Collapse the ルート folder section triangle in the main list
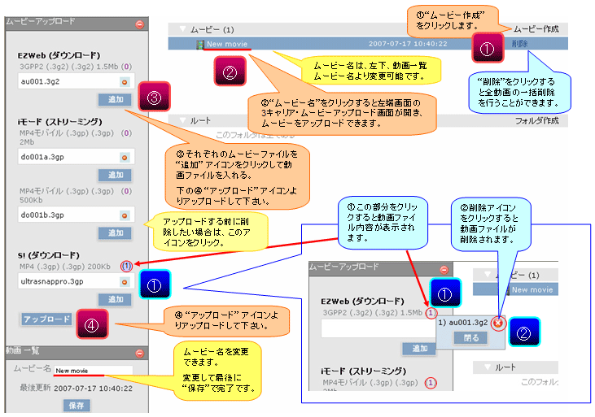Screen dimensions: 595x417 [x=183, y=120]
